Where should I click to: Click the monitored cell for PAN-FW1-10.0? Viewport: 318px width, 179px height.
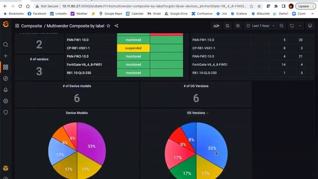tap(133, 40)
